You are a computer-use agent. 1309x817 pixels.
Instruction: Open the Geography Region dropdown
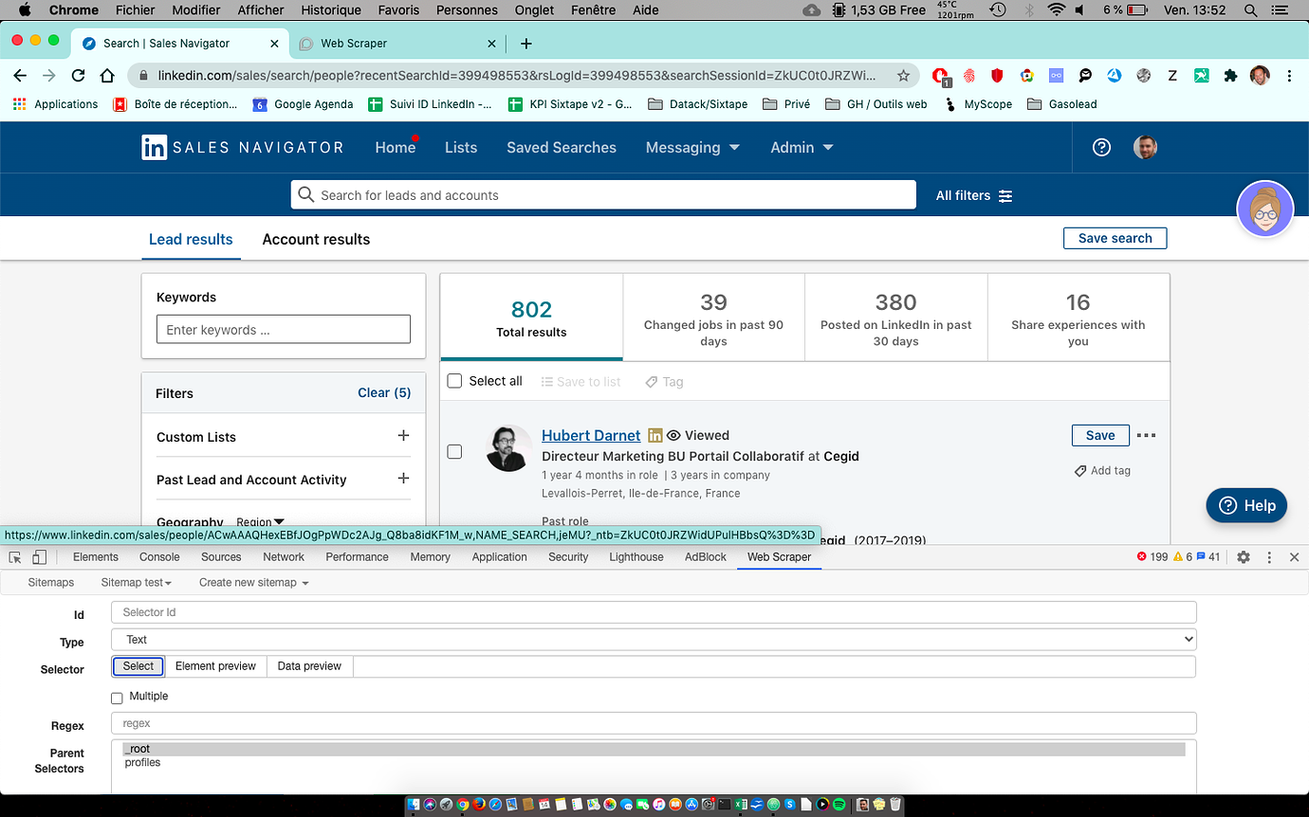tap(261, 522)
